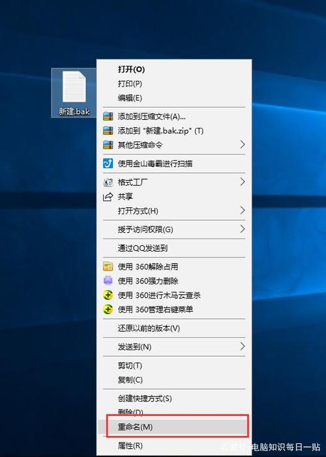Expand the 授予访问权限(G) submenu arrow
The image size is (326, 457).
coord(242,229)
